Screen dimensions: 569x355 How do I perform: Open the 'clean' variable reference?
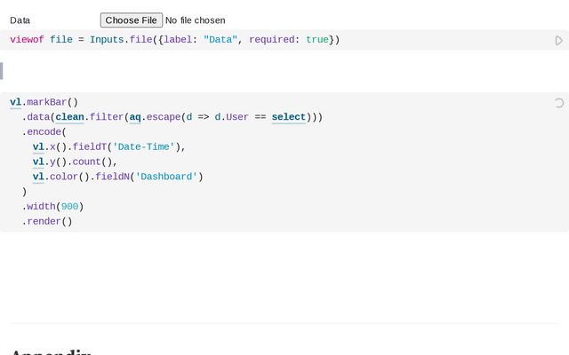[x=69, y=117]
